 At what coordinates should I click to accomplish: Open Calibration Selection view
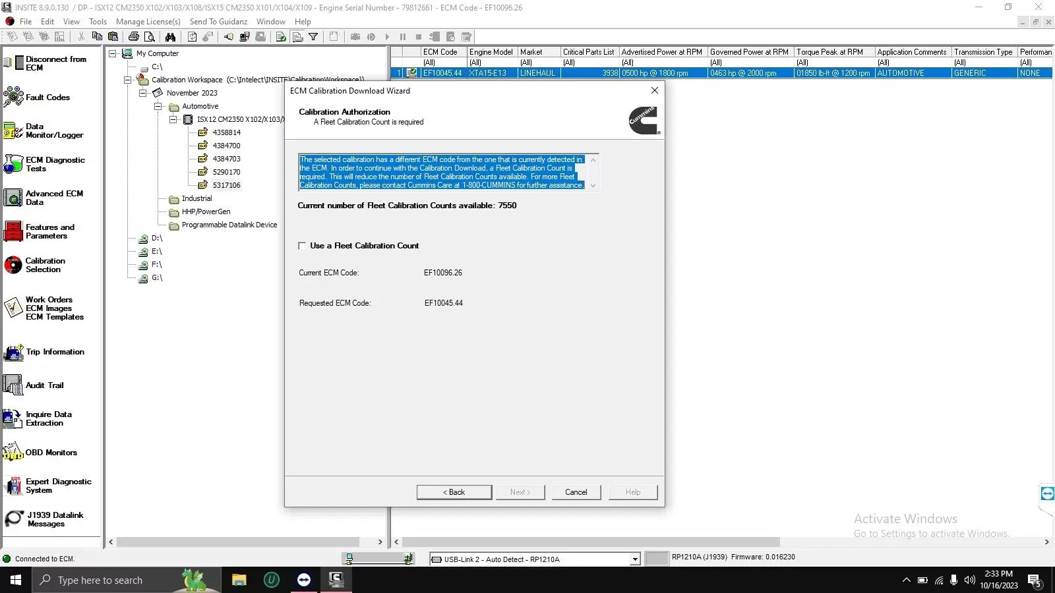pos(34,265)
